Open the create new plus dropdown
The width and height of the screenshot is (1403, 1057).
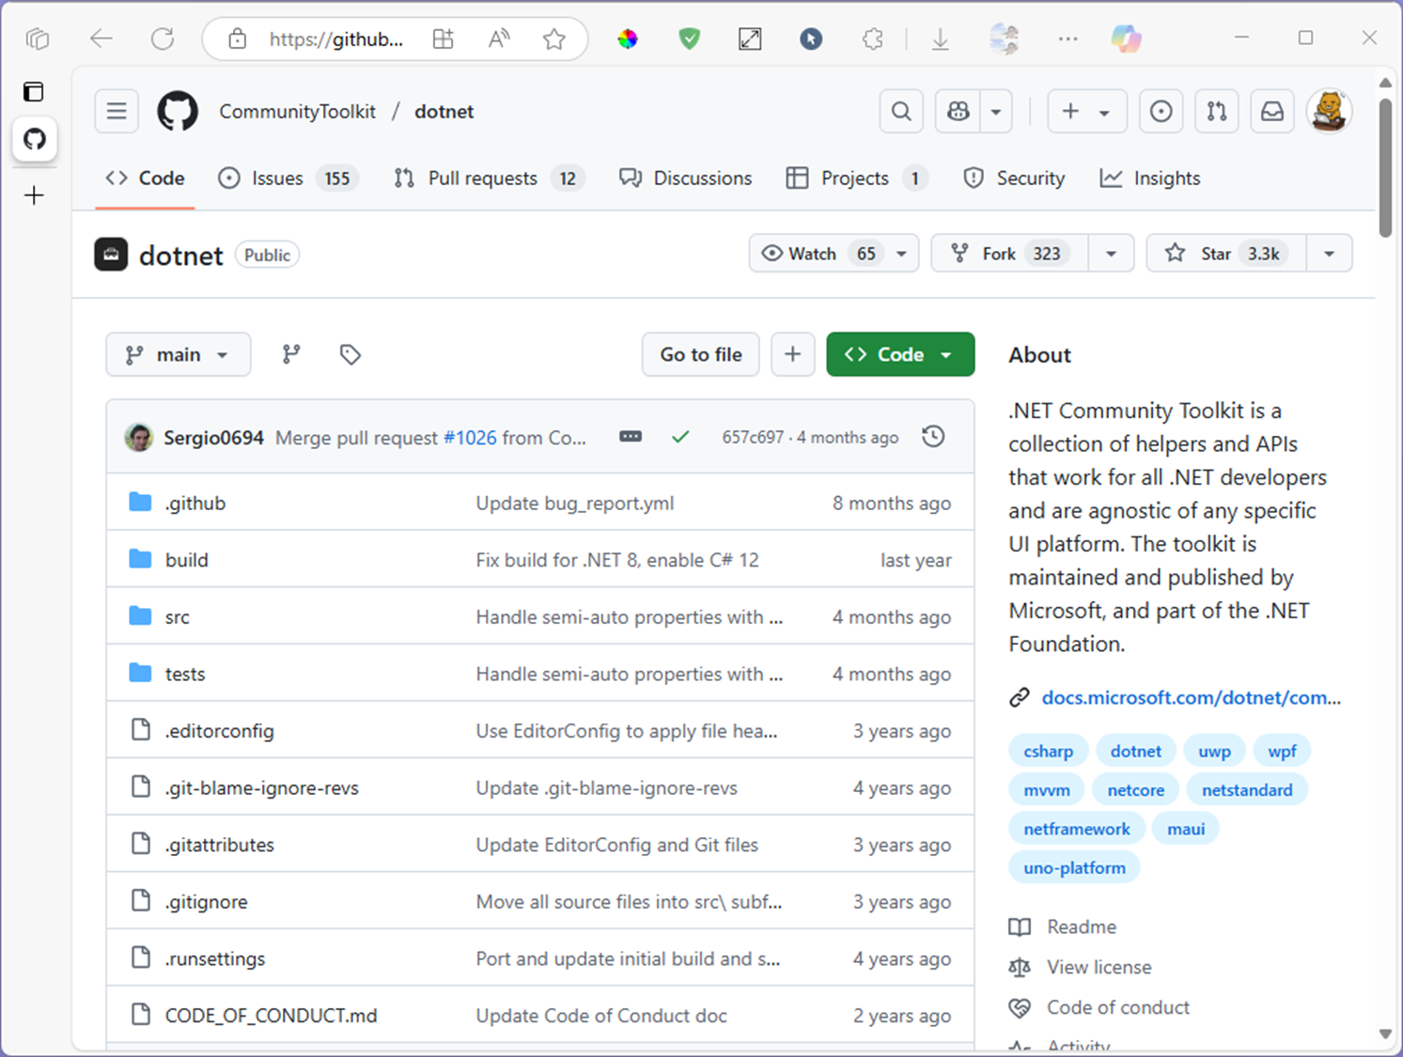pos(1086,112)
